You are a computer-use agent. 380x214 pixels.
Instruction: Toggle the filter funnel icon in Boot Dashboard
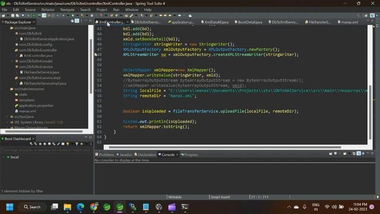point(77,144)
